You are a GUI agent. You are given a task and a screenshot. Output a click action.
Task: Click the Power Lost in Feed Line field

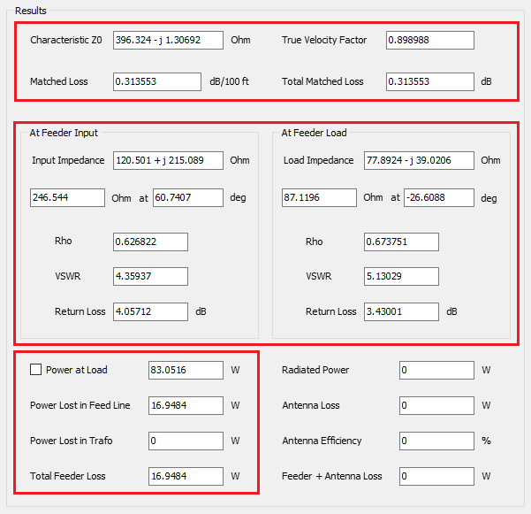click(186, 405)
